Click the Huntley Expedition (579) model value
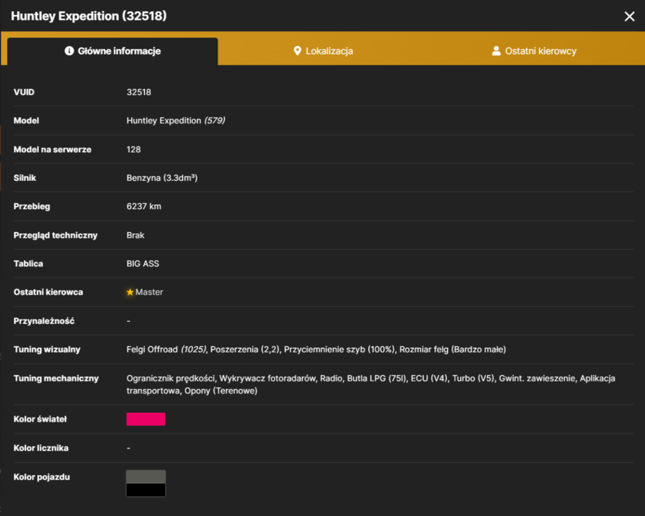Screen dimensions: 645x516 click(x=175, y=120)
